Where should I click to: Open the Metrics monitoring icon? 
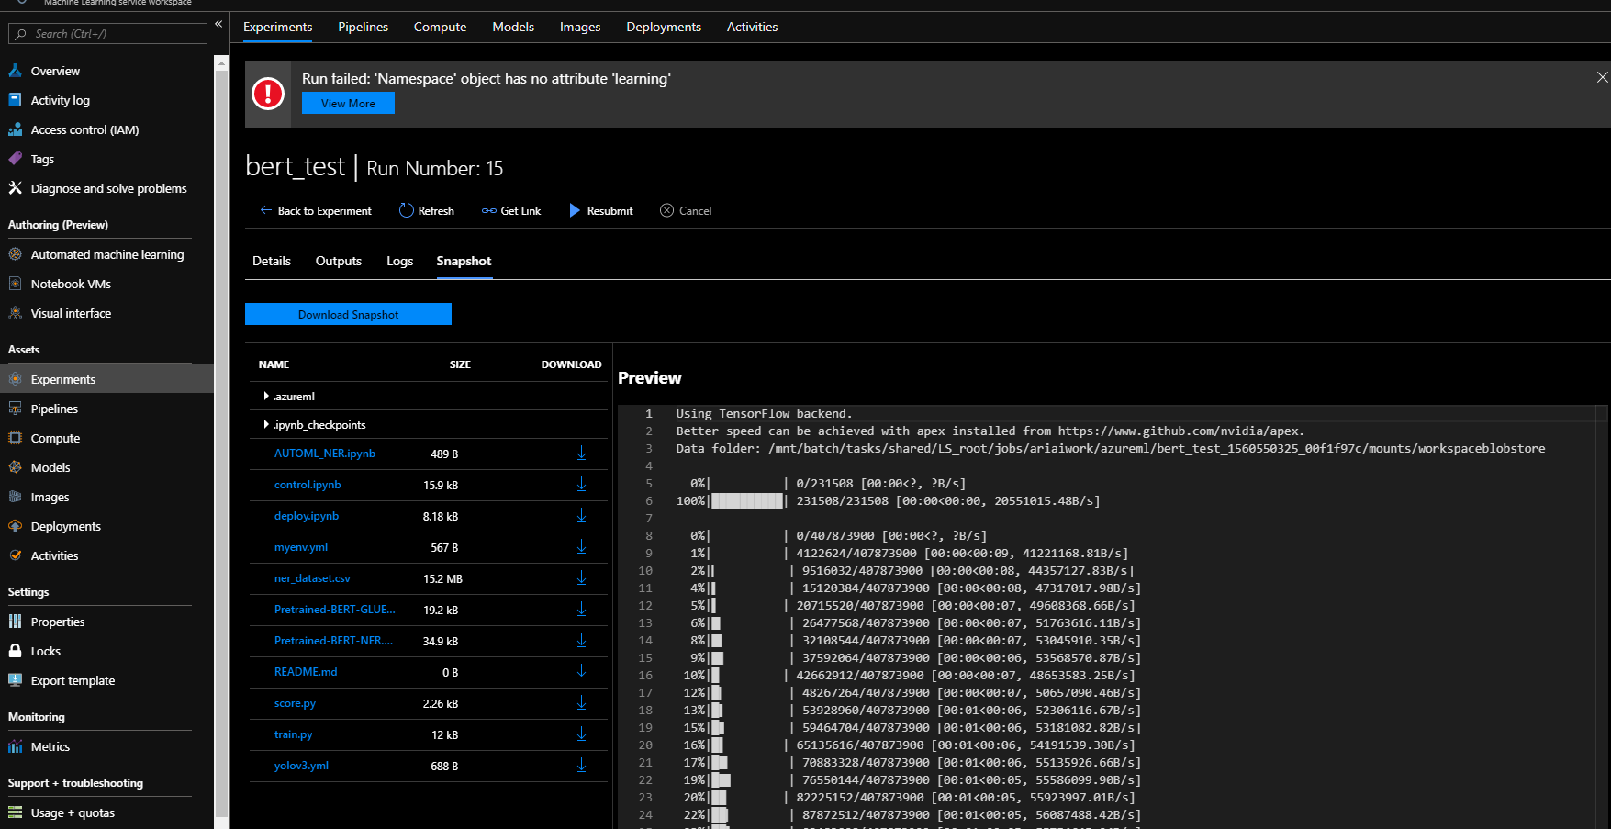16,746
